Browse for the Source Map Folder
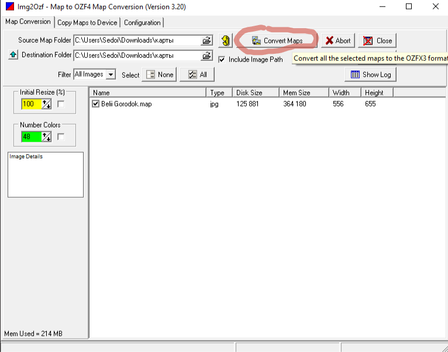This screenshot has height=352, width=448. 207,40
